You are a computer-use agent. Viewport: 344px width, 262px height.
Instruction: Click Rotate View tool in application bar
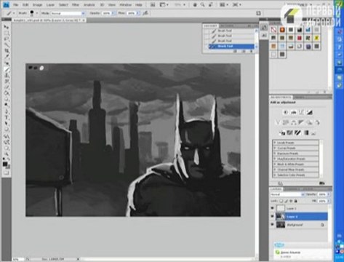tap(210, 4)
